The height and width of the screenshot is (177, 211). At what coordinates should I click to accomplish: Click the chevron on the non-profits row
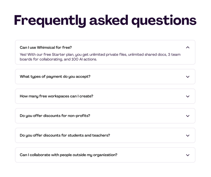188,116
